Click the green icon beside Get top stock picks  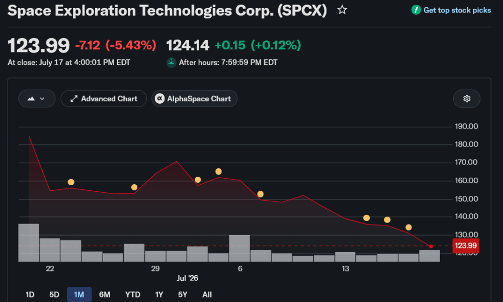[x=416, y=10]
